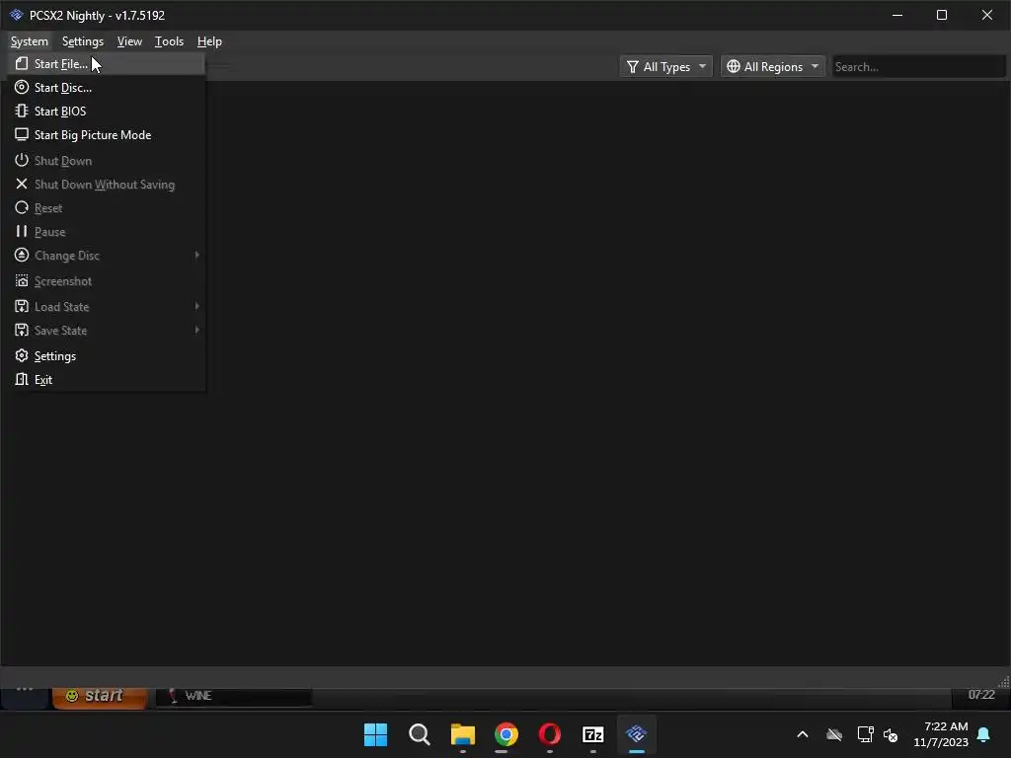The image size is (1011, 758).
Task: Open Google Chrome from taskbar
Action: point(506,734)
